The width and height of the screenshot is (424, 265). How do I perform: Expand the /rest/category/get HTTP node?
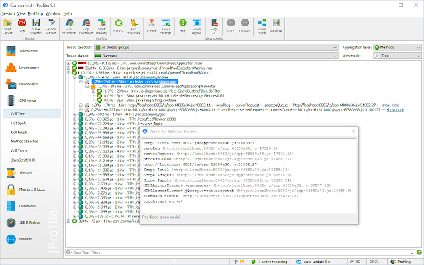75,115
